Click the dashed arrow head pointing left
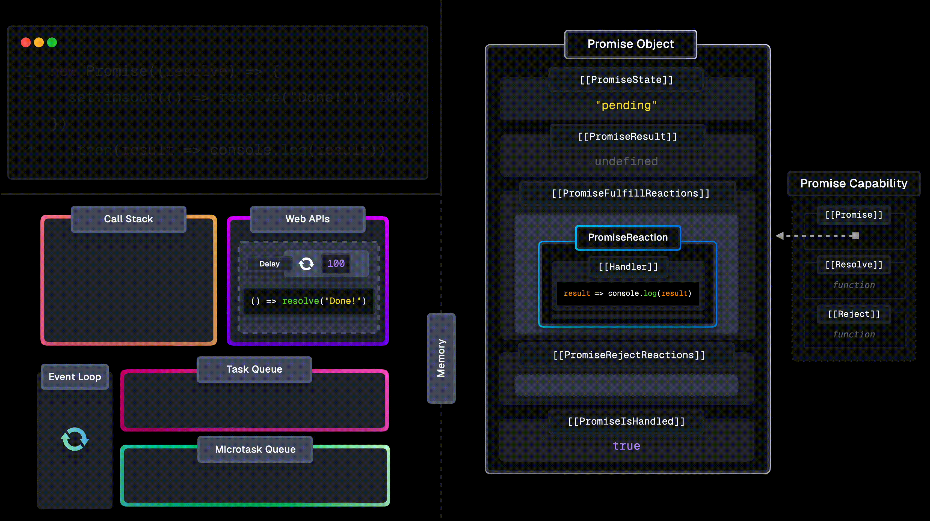930x521 pixels. tap(780, 236)
